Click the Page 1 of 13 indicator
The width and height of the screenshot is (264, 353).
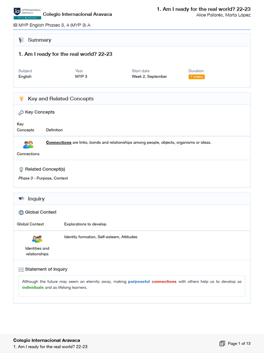tap(239, 343)
